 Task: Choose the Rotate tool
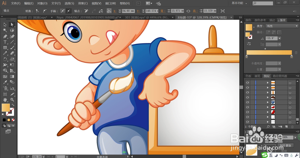tap(5, 59)
